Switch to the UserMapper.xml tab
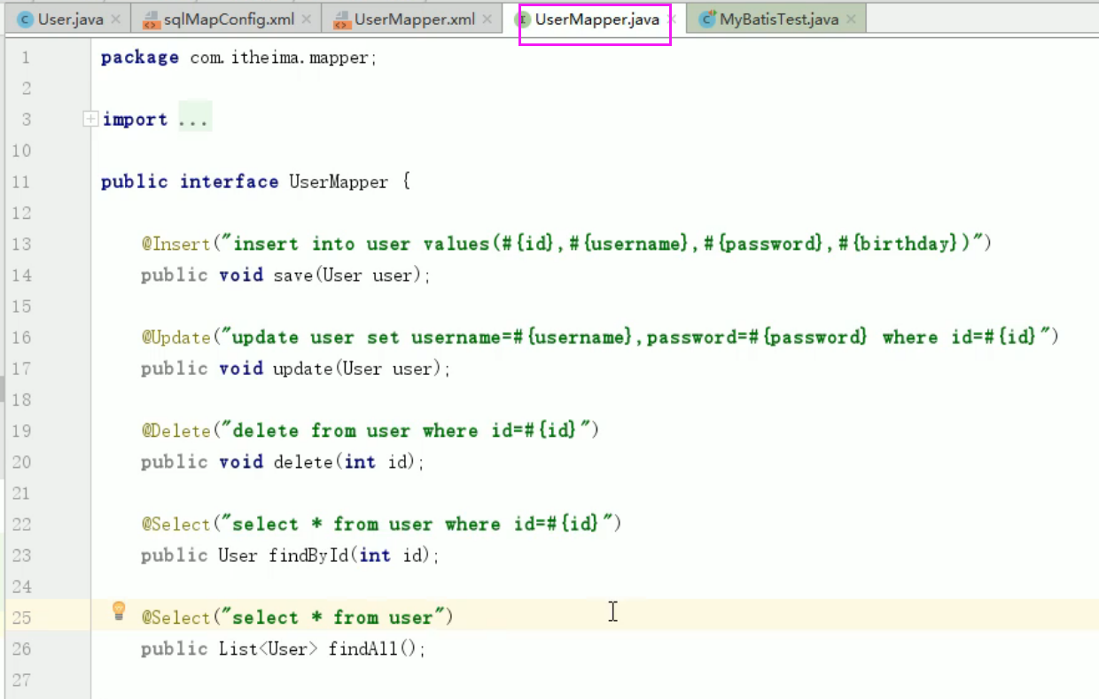The image size is (1099, 699). click(x=413, y=19)
